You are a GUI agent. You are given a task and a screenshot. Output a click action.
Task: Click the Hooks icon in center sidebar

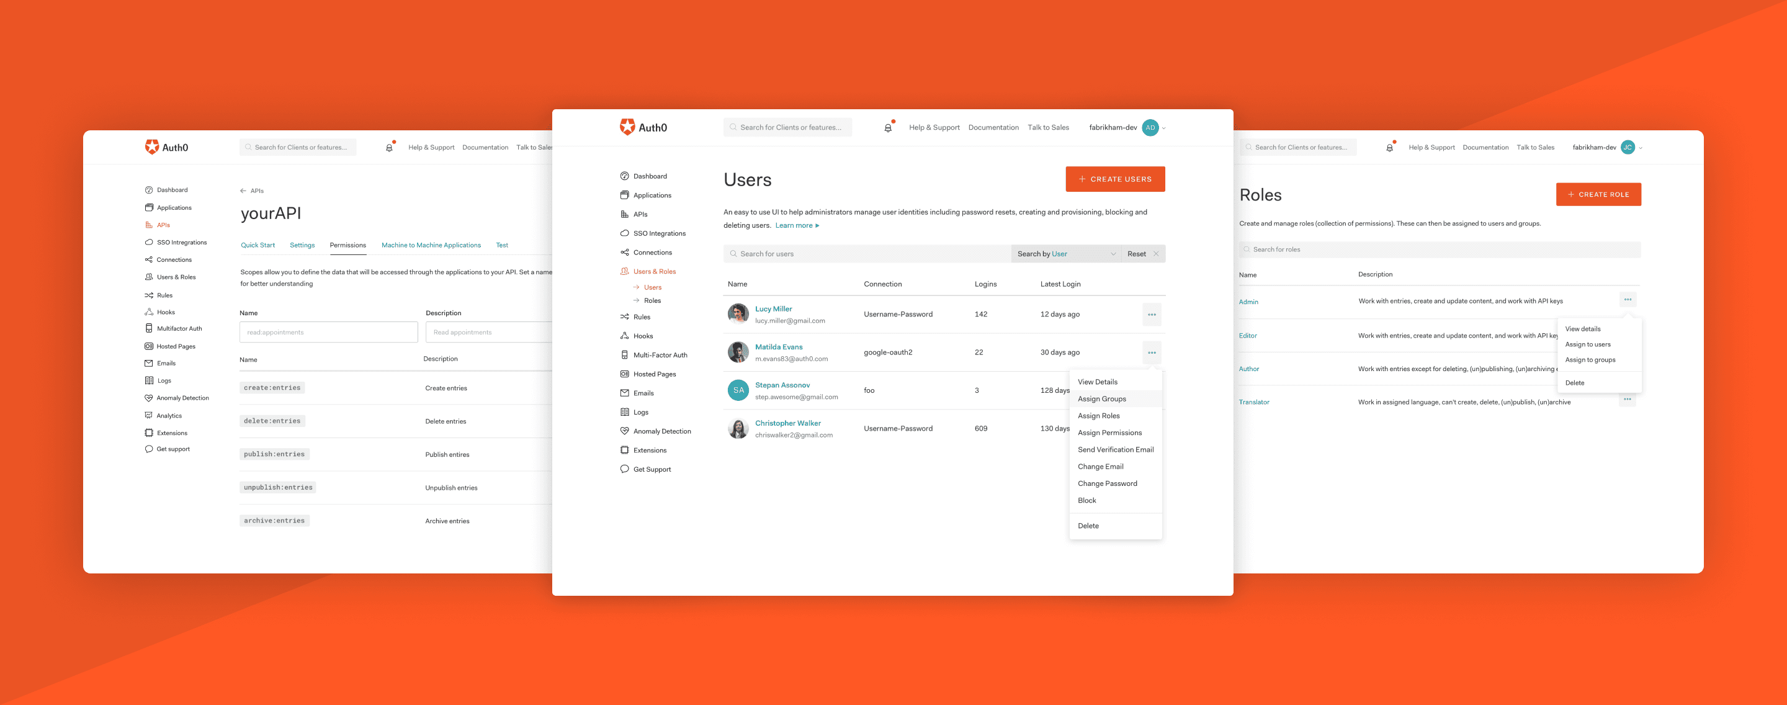pos(624,336)
